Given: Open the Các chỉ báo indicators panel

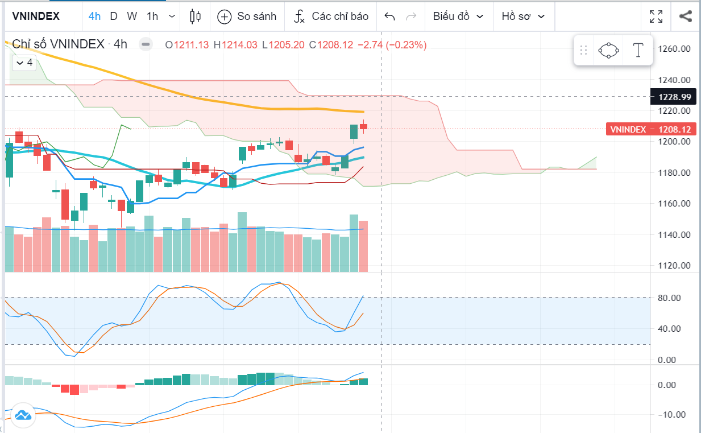Looking at the screenshot, I should pos(331,17).
